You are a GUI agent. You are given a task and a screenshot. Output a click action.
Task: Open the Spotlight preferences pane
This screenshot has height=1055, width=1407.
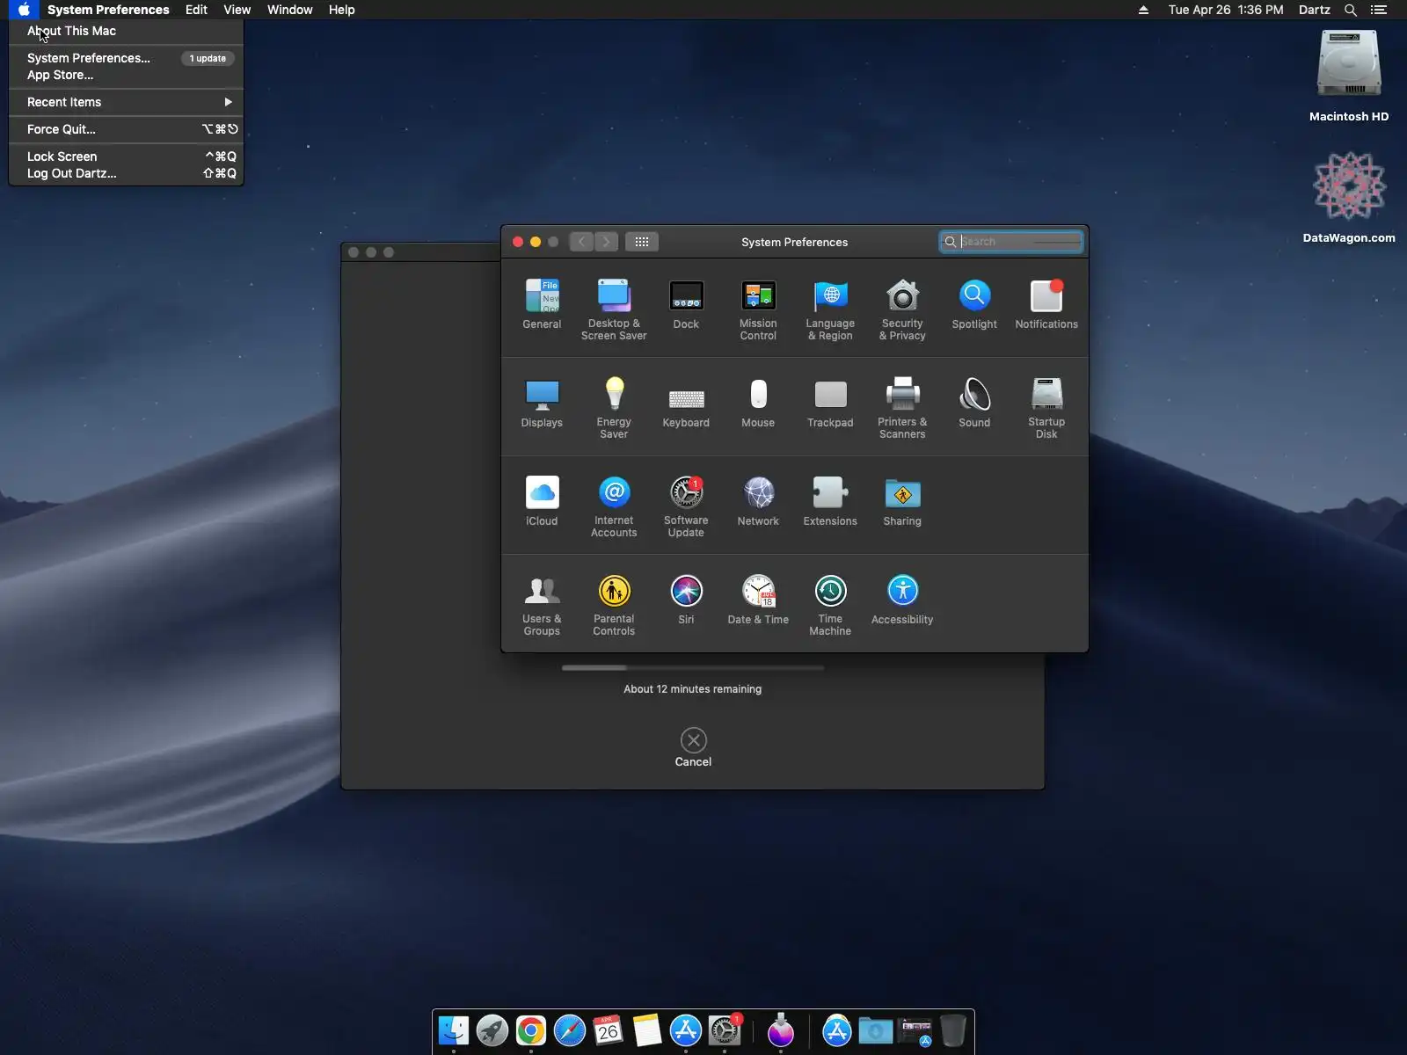click(x=974, y=304)
